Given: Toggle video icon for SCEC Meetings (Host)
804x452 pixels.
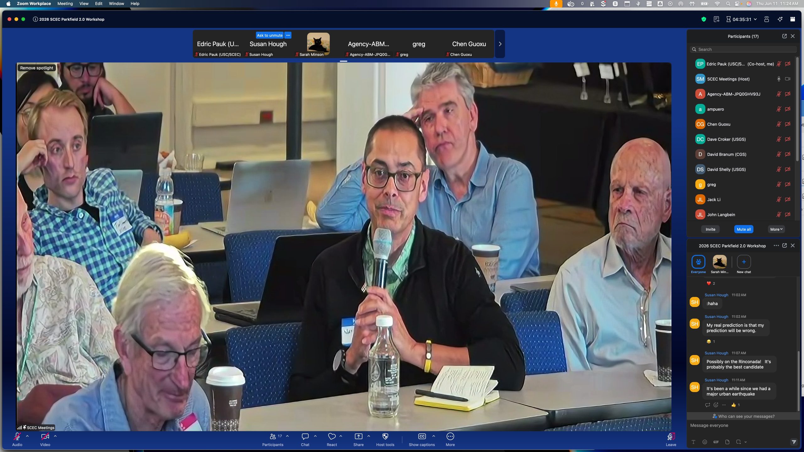Looking at the screenshot, I should click(x=788, y=79).
